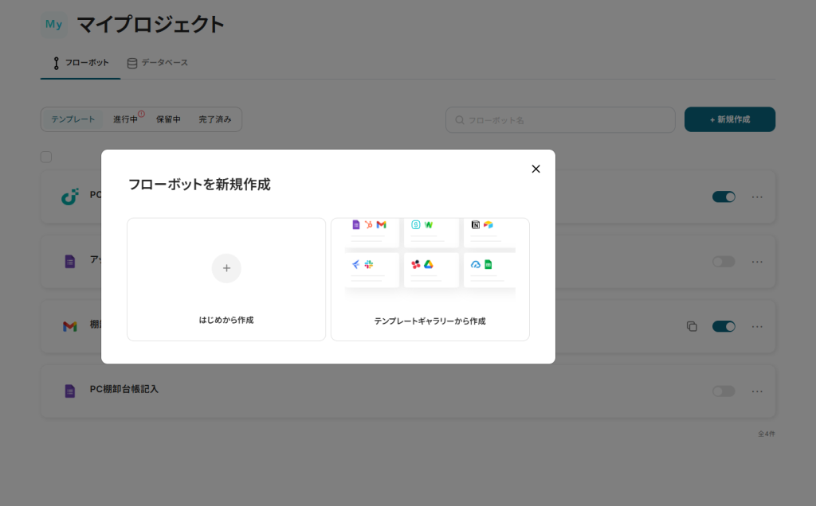
Task: Click the Gmail icon in the third row
Action: [70, 326]
